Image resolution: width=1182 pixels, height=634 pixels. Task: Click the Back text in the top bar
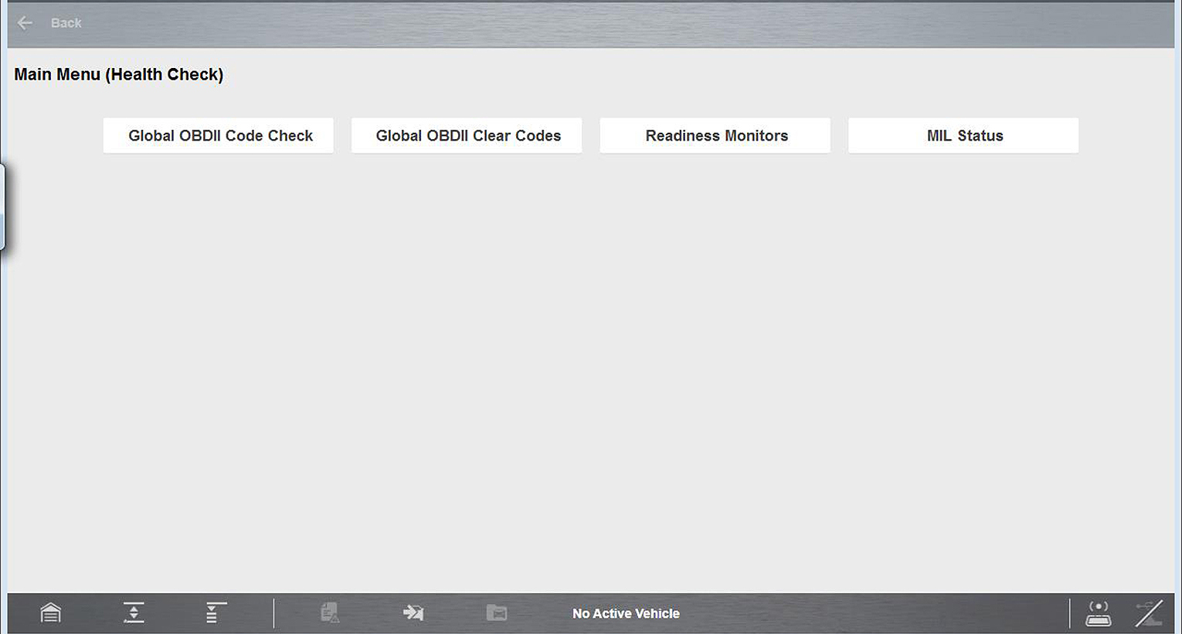click(x=66, y=22)
